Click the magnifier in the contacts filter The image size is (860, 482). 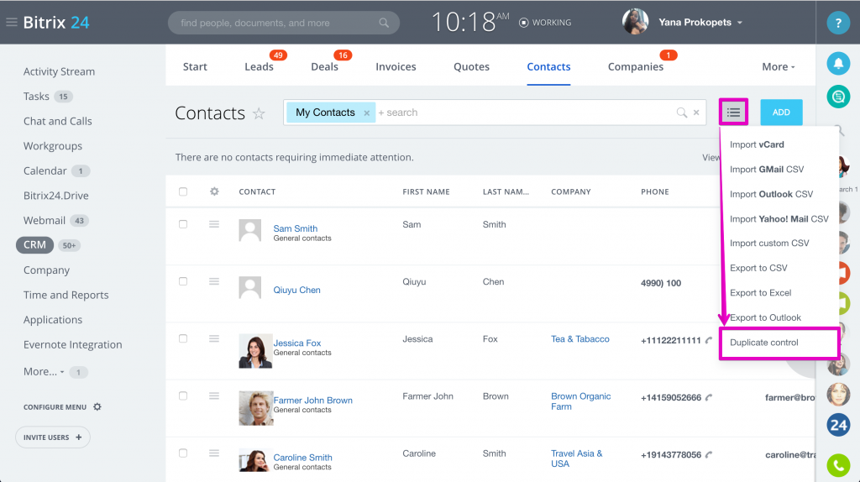pos(682,113)
